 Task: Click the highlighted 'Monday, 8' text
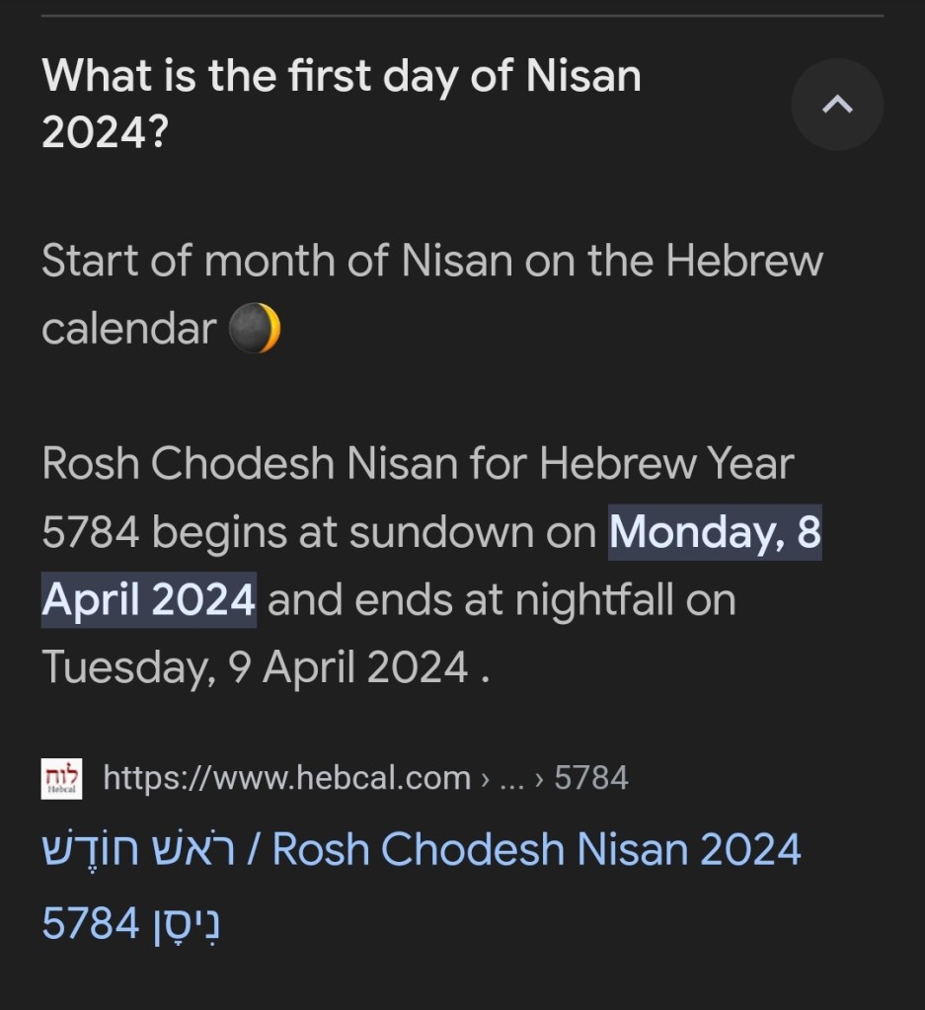point(715,533)
